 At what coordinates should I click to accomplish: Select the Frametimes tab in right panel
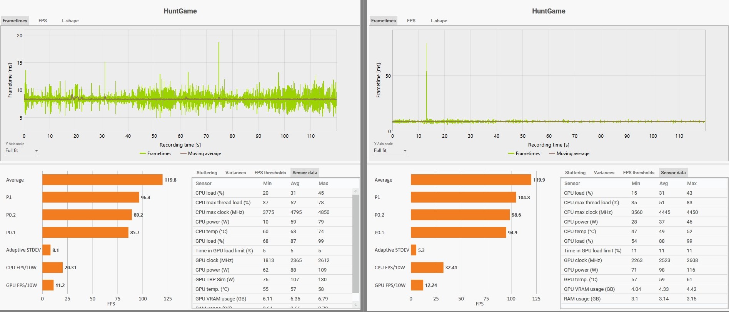[x=384, y=21]
